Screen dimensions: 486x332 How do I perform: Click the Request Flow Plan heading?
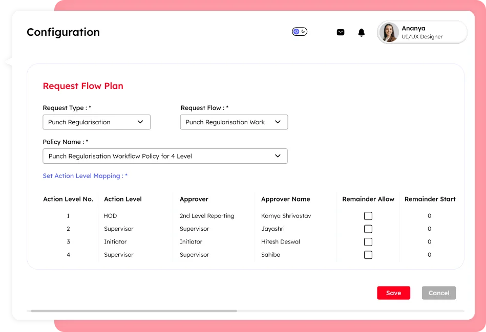(x=83, y=86)
